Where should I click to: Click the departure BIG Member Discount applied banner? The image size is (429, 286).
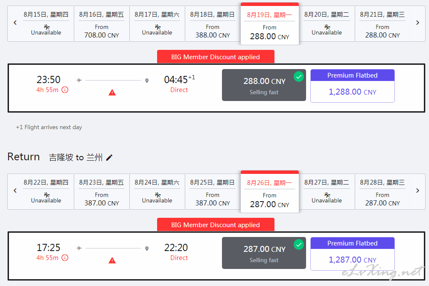tap(216, 57)
